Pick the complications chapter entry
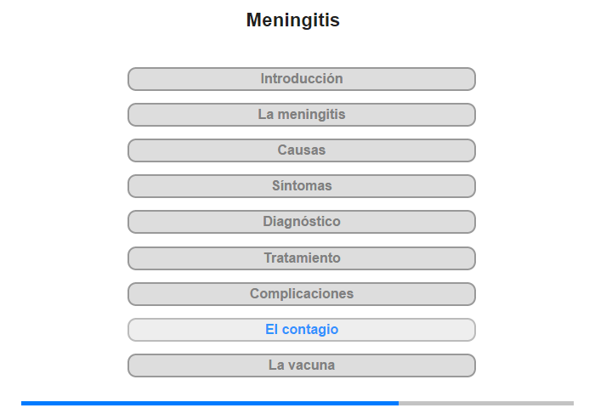Viewport: 595px width, 408px height. (301, 294)
